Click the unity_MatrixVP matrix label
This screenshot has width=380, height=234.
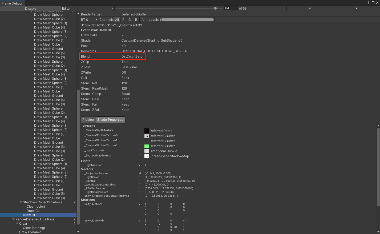[94, 221]
